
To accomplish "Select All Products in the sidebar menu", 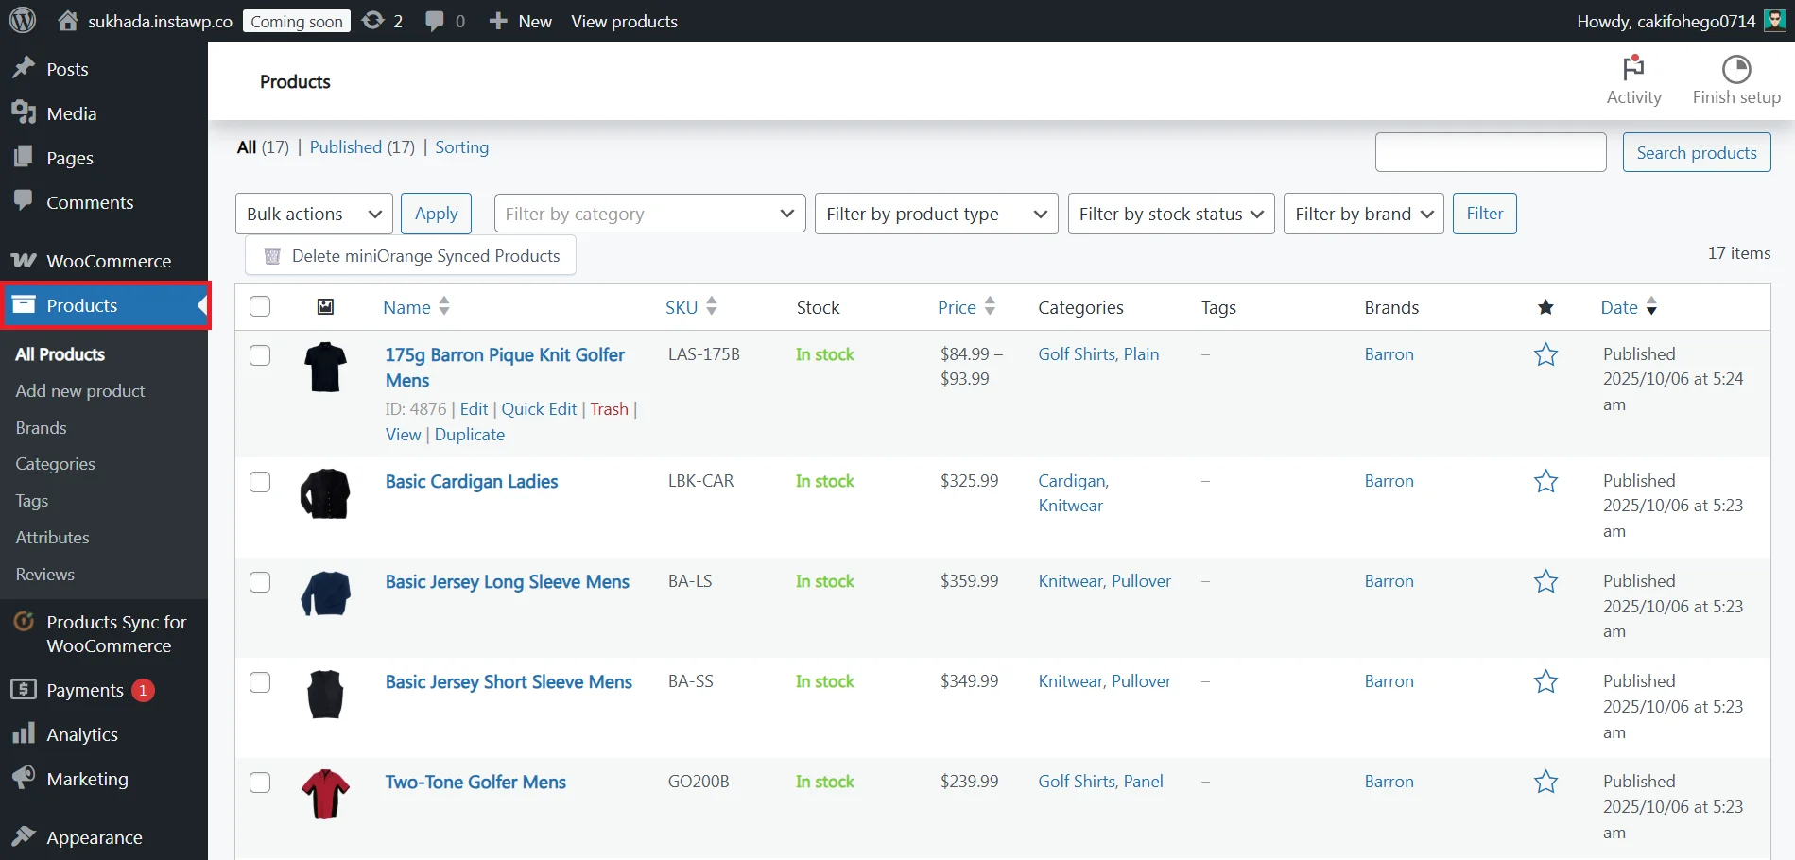I will point(60,354).
